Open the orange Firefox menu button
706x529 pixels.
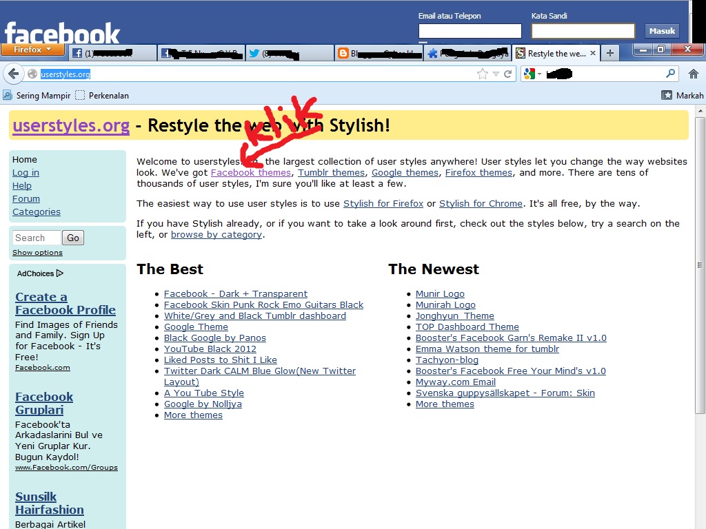pyautogui.click(x=32, y=50)
